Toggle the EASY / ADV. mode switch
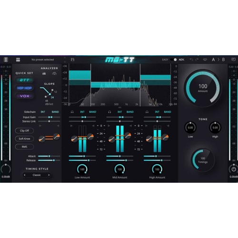 (x=173, y=59)
